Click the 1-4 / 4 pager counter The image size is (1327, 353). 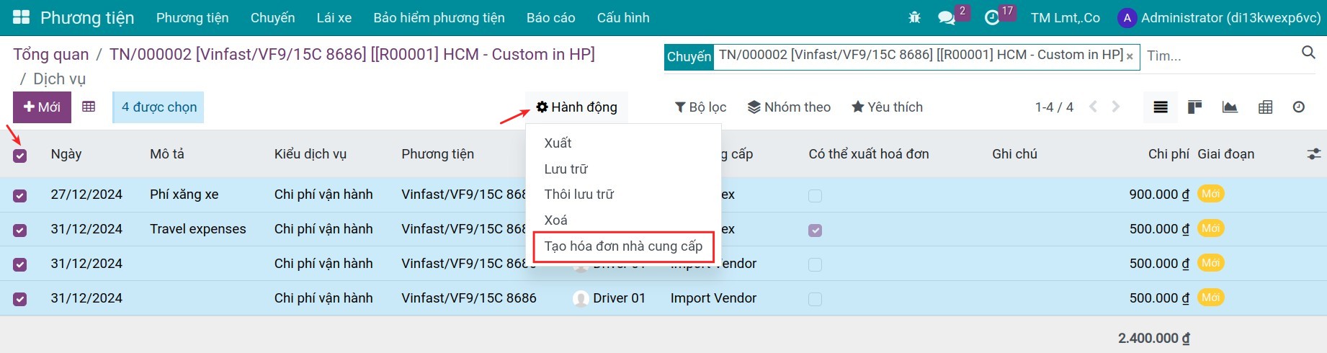[x=1054, y=107]
